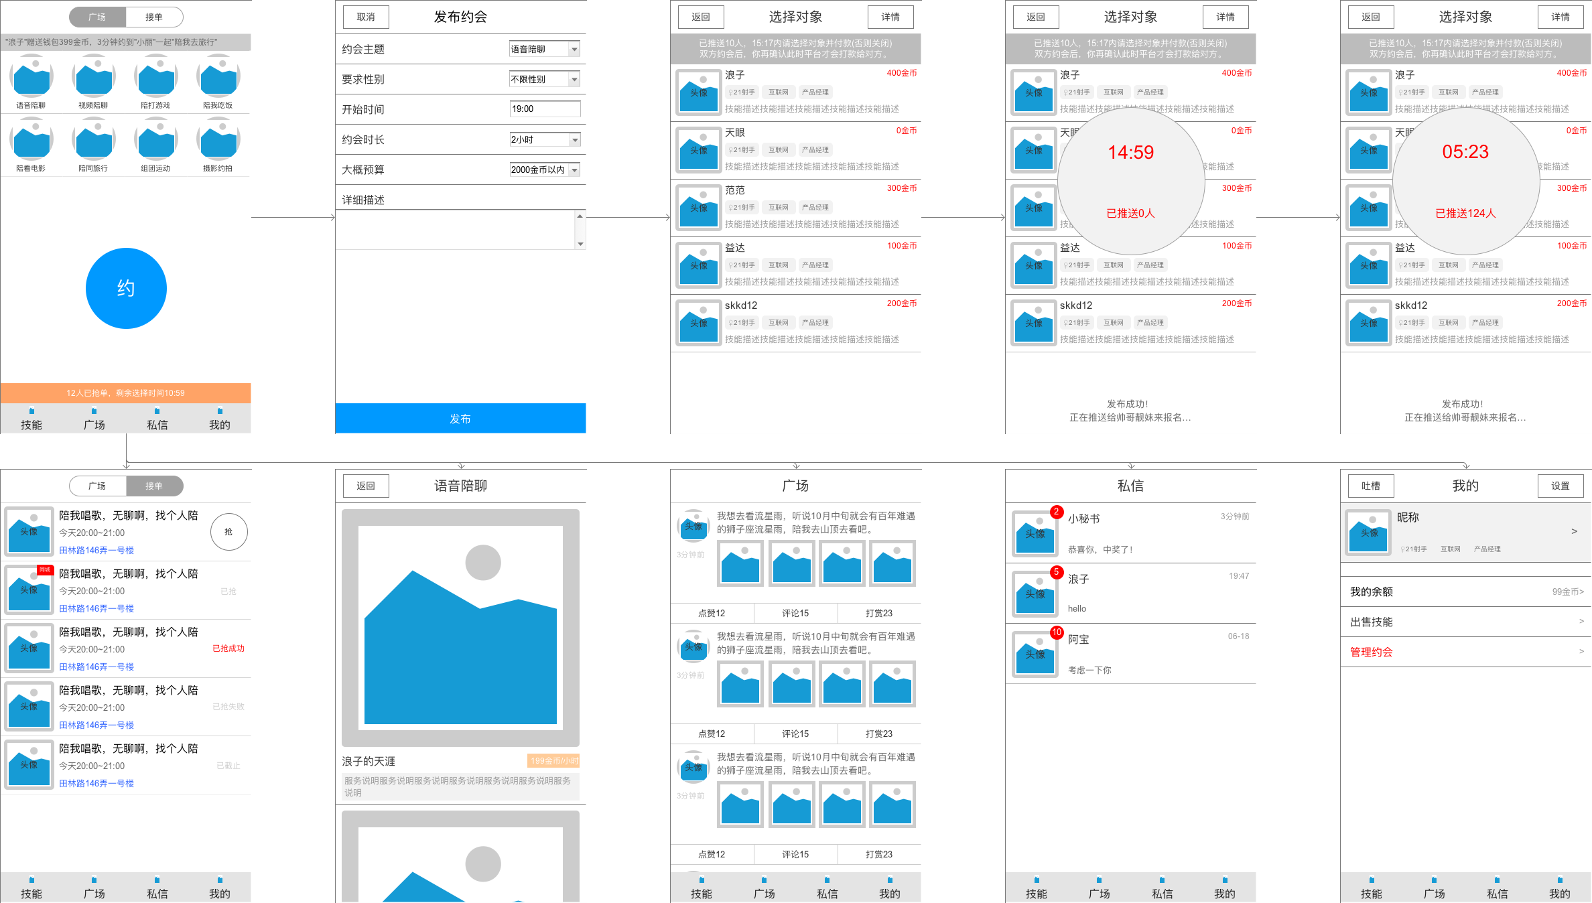Click the 抢 circle button on first order
Screen dimensions: 1592x903
pos(228,532)
